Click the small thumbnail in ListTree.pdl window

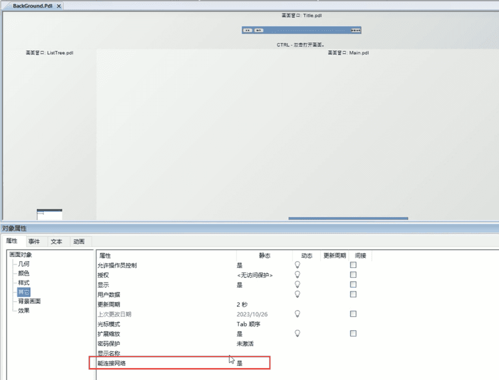(x=49, y=214)
